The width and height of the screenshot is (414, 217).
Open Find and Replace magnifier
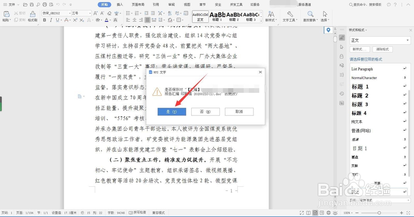[310, 14]
